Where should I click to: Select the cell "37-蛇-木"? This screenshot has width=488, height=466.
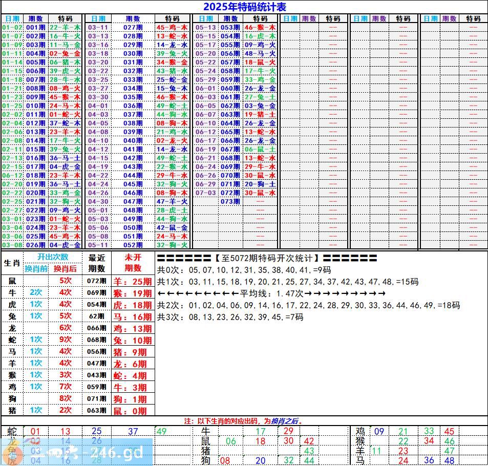65,123
